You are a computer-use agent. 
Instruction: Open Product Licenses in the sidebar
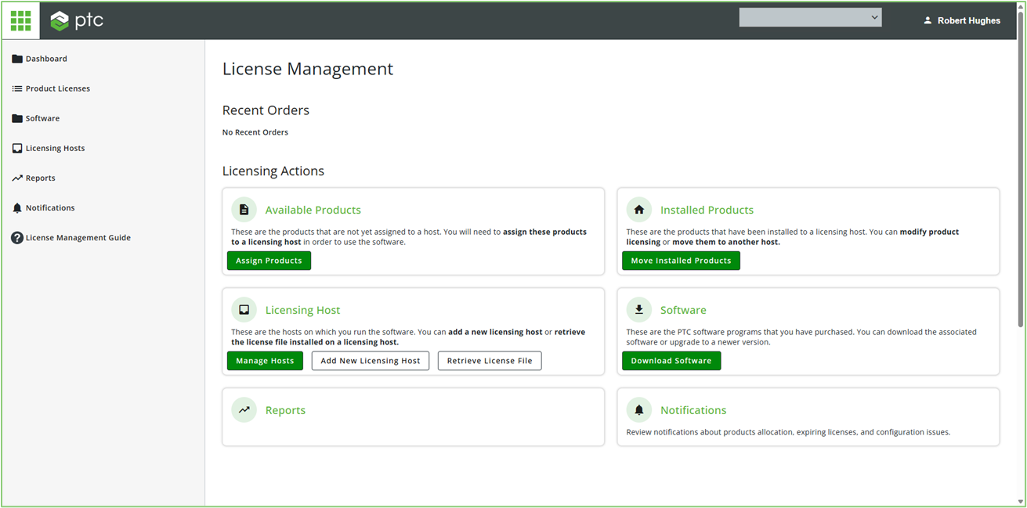57,88
